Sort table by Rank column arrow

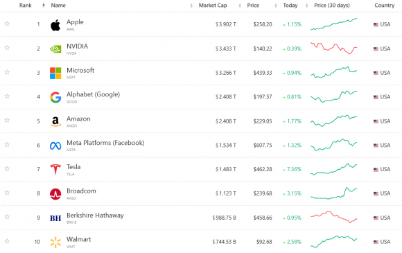point(44,6)
